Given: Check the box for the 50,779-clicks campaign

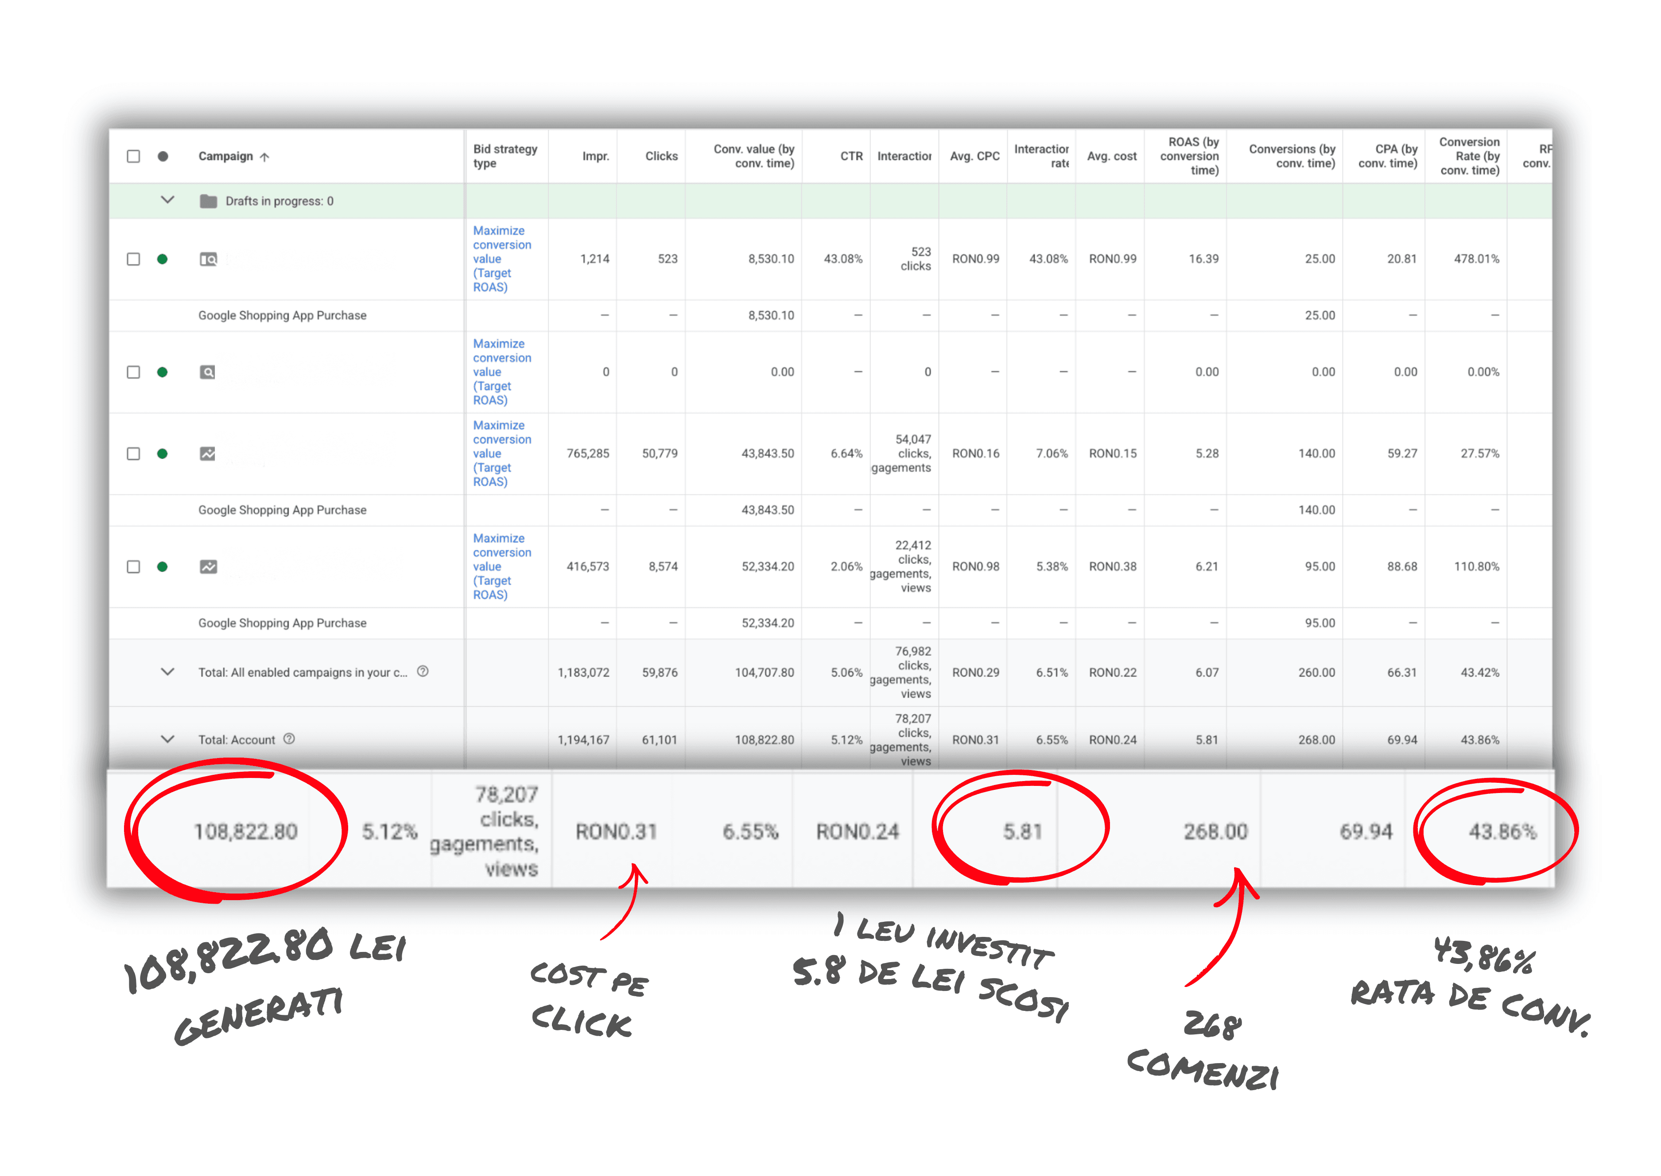Looking at the screenshot, I should (133, 454).
